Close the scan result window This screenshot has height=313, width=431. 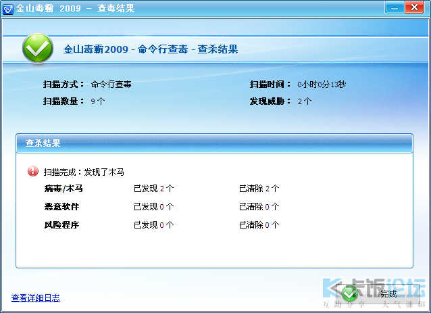click(415, 7)
